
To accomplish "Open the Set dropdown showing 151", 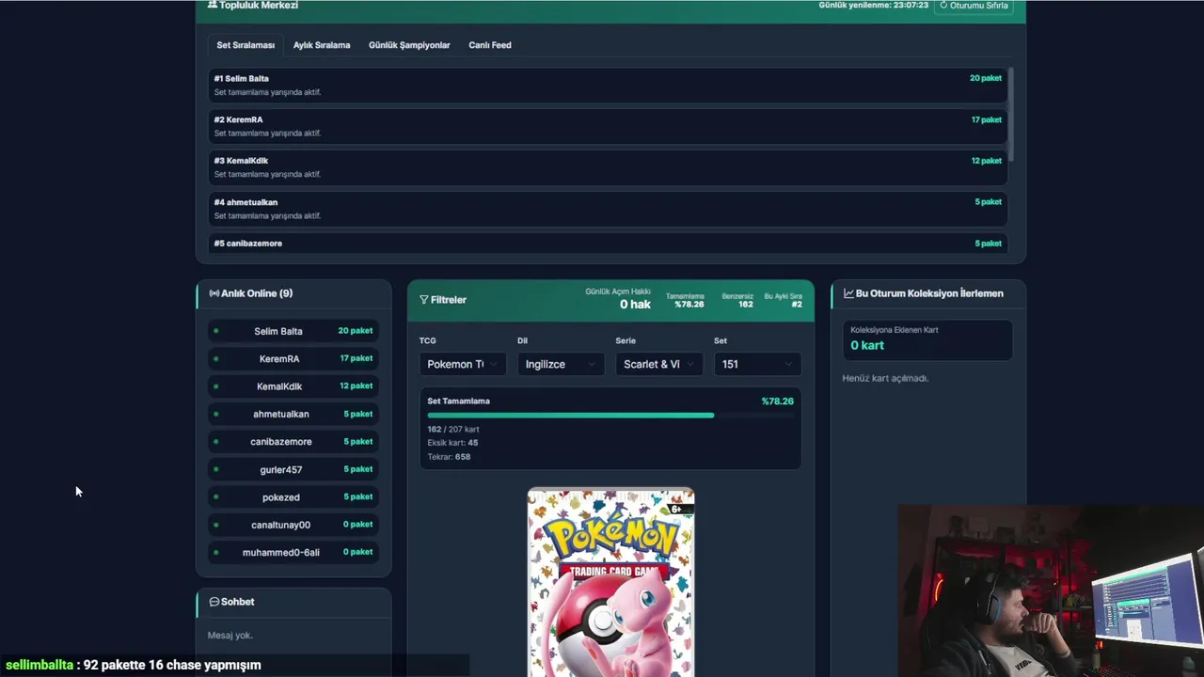I will tap(757, 364).
